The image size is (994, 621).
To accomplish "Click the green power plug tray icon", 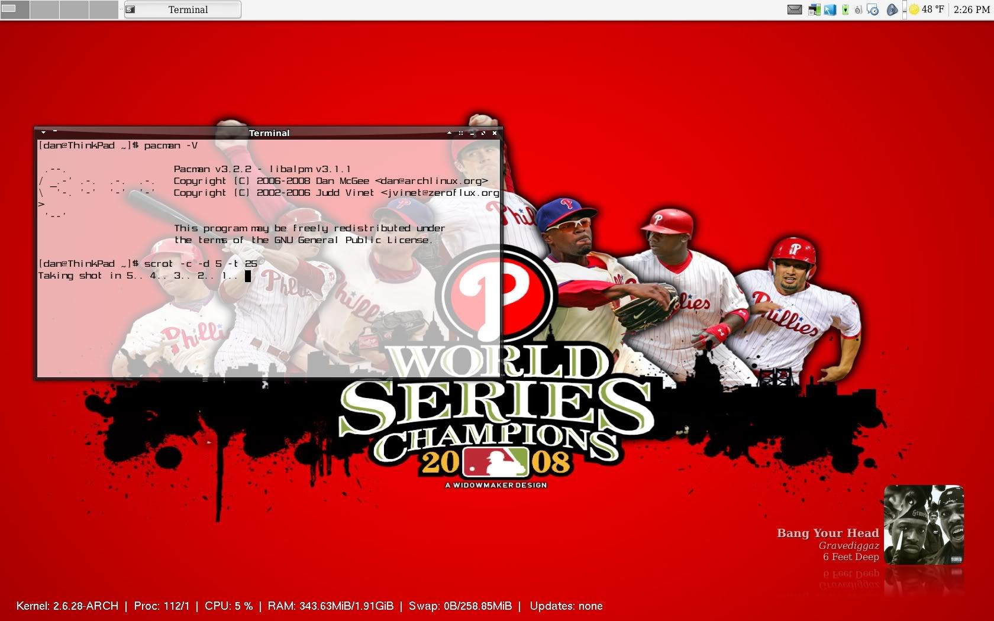I will point(845,9).
